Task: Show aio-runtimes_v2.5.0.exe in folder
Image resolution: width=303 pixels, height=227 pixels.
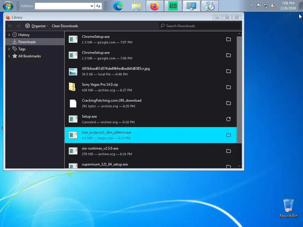Action: point(228,151)
